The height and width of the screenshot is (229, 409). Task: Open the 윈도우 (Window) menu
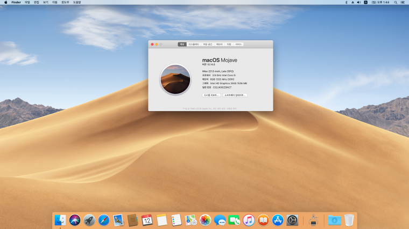pyautogui.click(x=65, y=2)
